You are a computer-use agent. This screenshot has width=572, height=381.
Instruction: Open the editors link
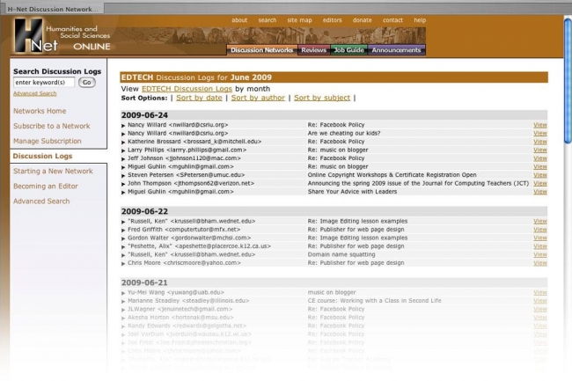(x=333, y=20)
